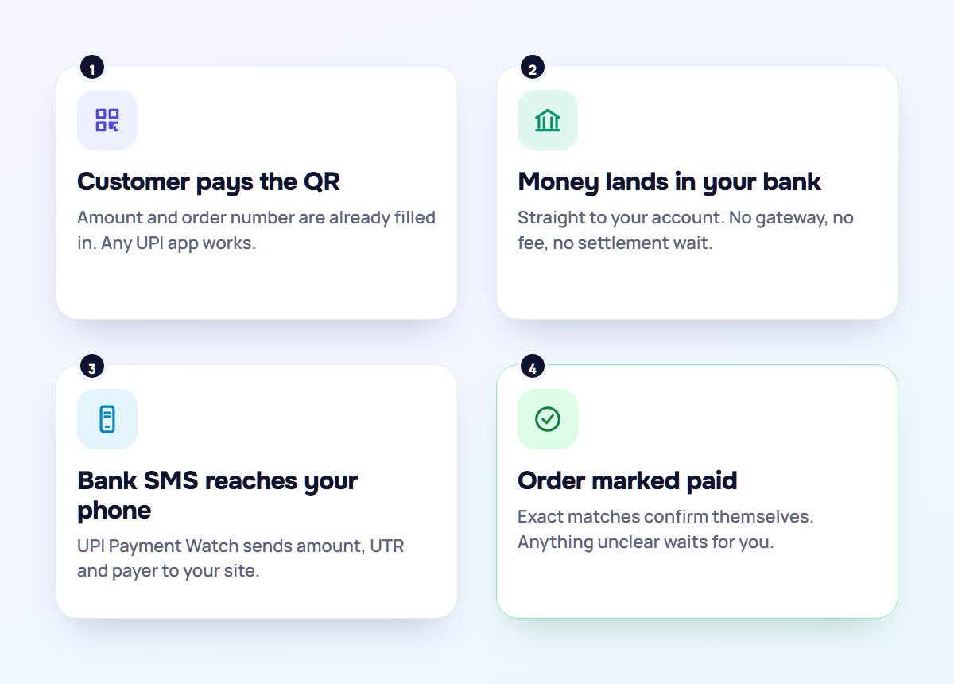Click the step 3 number badge
This screenshot has height=684, width=954.
coord(92,368)
